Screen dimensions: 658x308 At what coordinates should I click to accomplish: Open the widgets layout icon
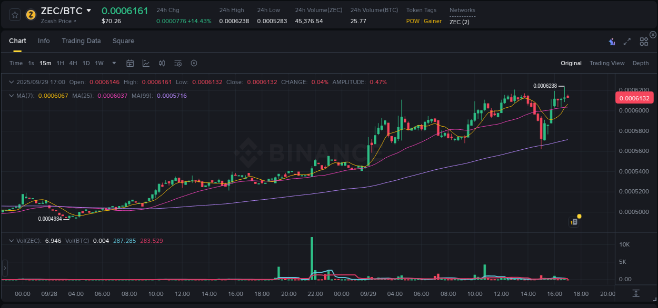(x=644, y=41)
